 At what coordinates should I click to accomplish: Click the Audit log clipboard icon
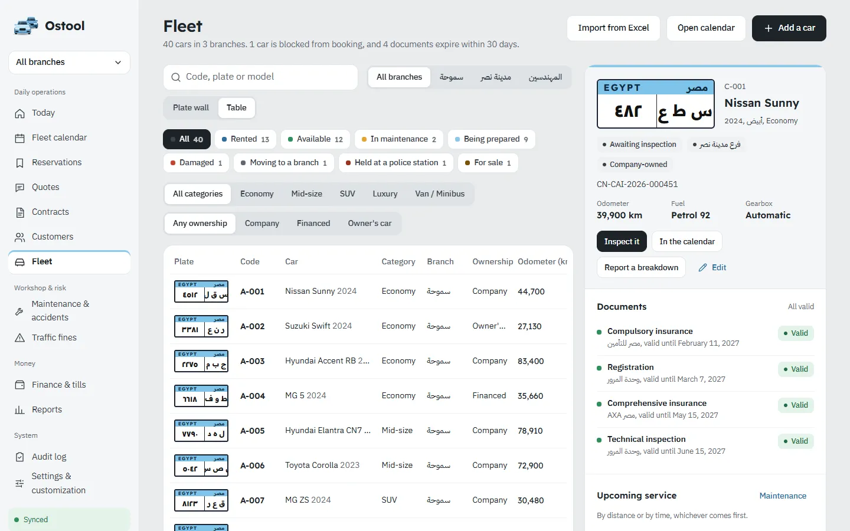click(20, 457)
